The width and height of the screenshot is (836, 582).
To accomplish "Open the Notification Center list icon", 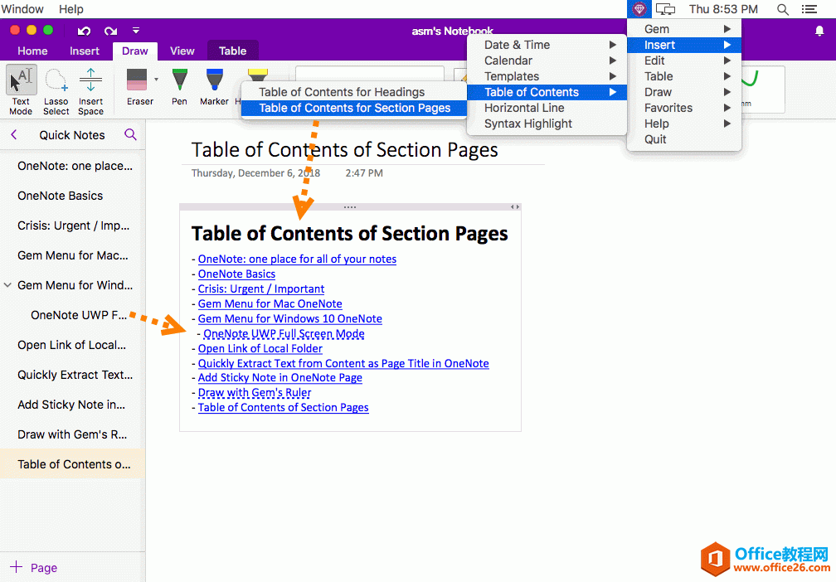I will (809, 9).
